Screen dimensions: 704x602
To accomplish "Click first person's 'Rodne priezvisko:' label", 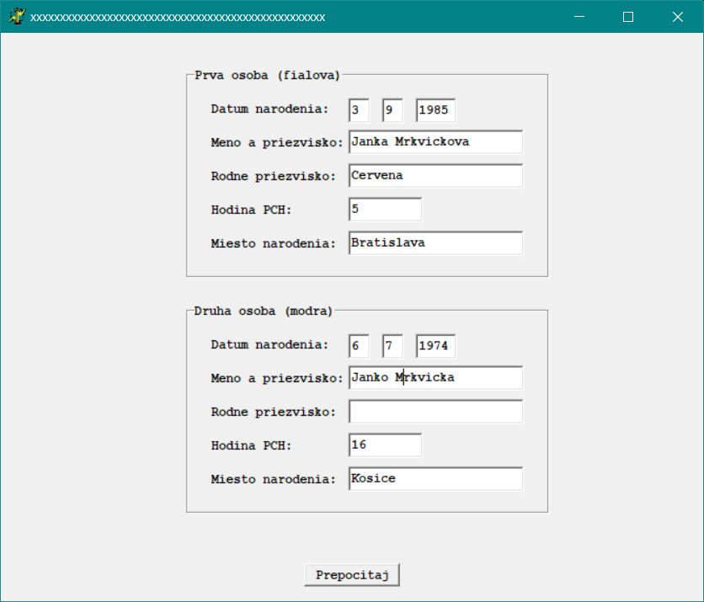I will (274, 177).
